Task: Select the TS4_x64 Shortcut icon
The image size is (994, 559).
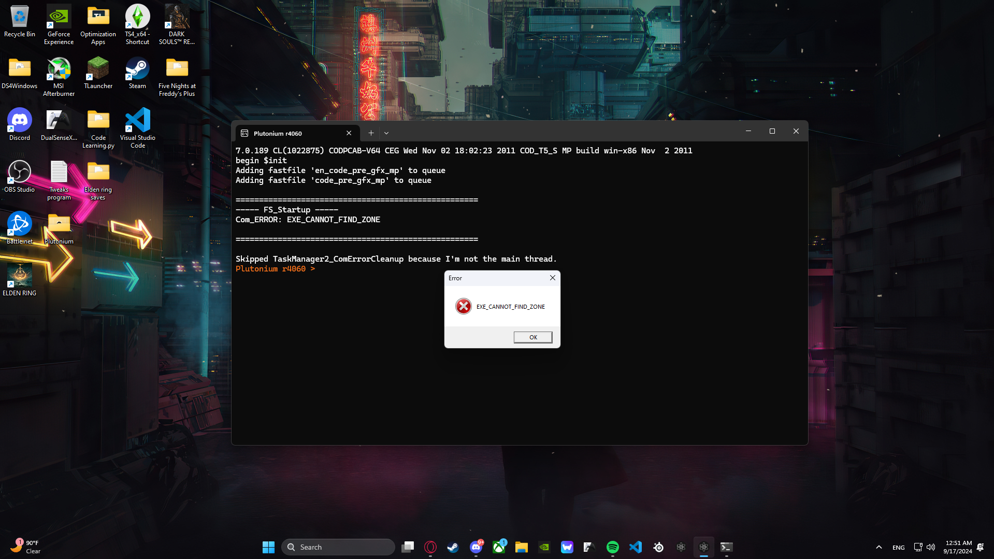Action: (138, 24)
